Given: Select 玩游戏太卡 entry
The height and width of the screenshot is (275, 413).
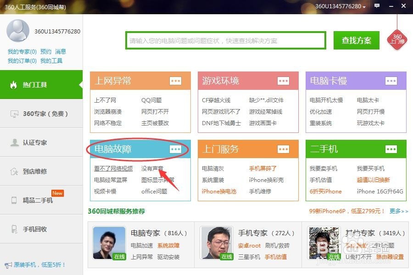Looking at the screenshot, I should 371,123.
